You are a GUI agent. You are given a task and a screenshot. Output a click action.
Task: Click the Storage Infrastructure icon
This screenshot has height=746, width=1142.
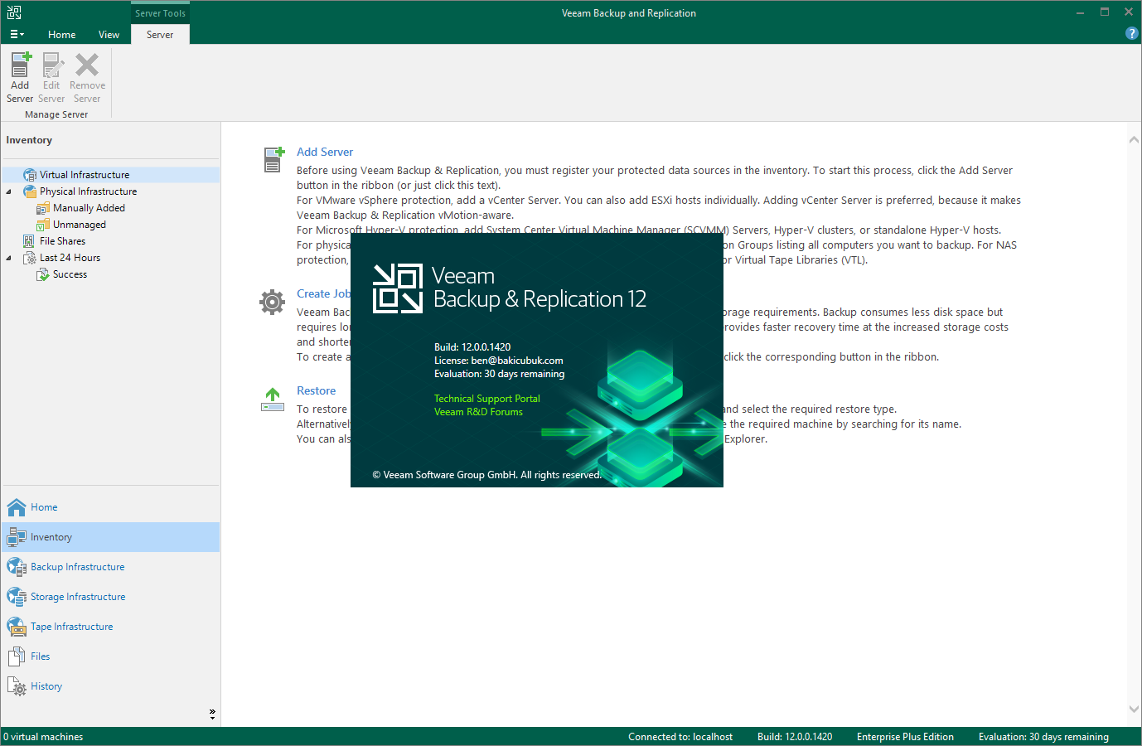pyautogui.click(x=17, y=597)
